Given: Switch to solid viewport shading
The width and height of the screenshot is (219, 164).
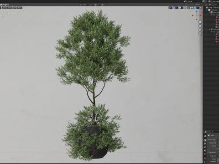Looking at the screenshot, I should point(191,8).
